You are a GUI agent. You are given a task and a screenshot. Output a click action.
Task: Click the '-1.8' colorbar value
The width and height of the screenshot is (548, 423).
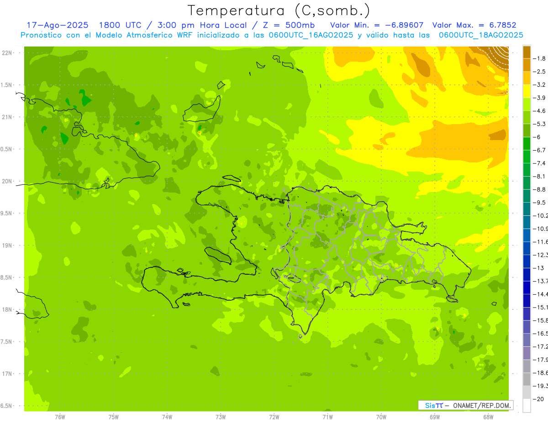pyautogui.click(x=540, y=58)
